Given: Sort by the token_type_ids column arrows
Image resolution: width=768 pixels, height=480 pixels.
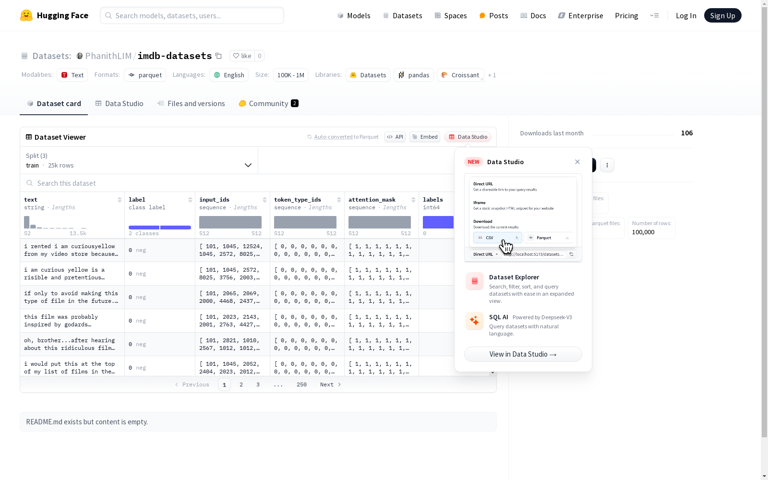Looking at the screenshot, I should [339, 200].
